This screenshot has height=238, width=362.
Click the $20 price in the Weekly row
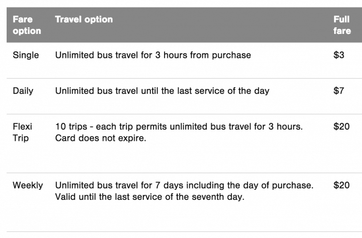tap(341, 185)
